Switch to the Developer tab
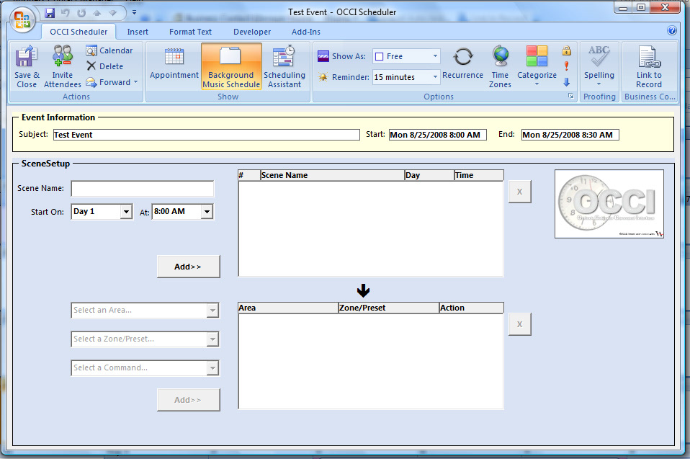690x459 pixels. click(x=252, y=32)
